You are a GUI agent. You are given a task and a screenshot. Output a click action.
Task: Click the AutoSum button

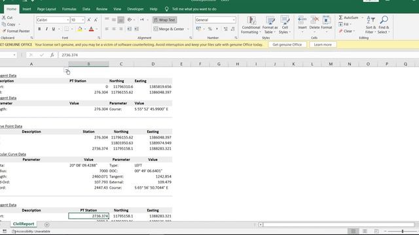point(348,18)
